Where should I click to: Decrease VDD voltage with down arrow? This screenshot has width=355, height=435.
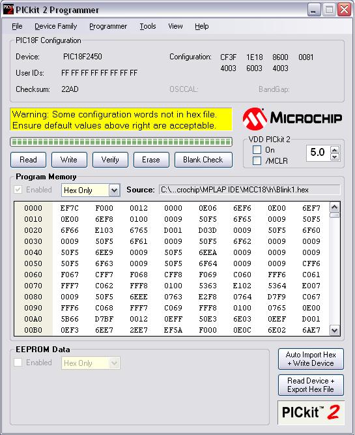coord(335,157)
